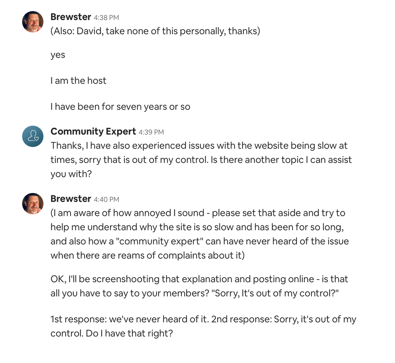
Task: Select the Brewster name next to 4:40 PM
Action: coord(71,199)
